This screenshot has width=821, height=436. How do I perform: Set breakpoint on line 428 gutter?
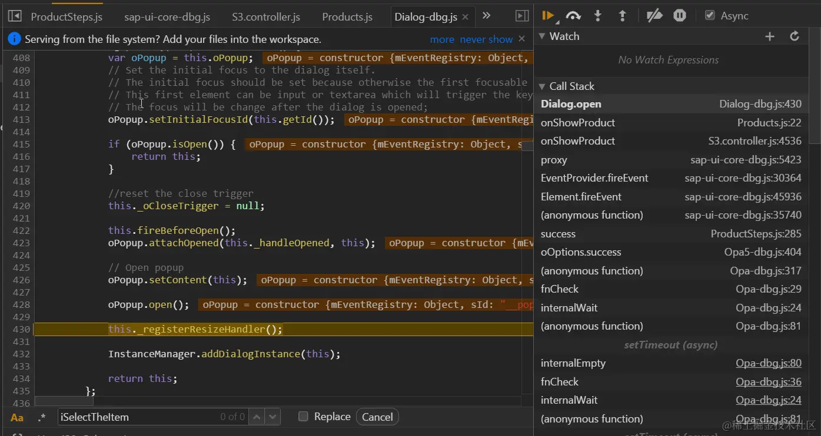[x=21, y=304]
